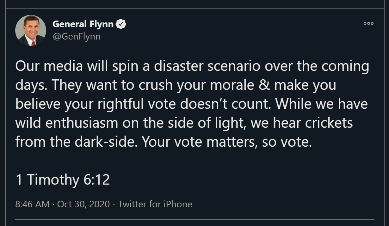Image resolution: width=389 pixels, height=226 pixels.
Task: Open the Twitter for iPhone source link
Action: click(155, 204)
